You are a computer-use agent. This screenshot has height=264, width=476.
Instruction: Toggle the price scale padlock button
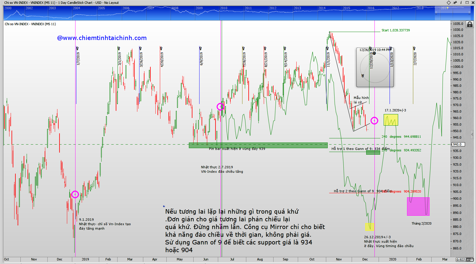470,25
